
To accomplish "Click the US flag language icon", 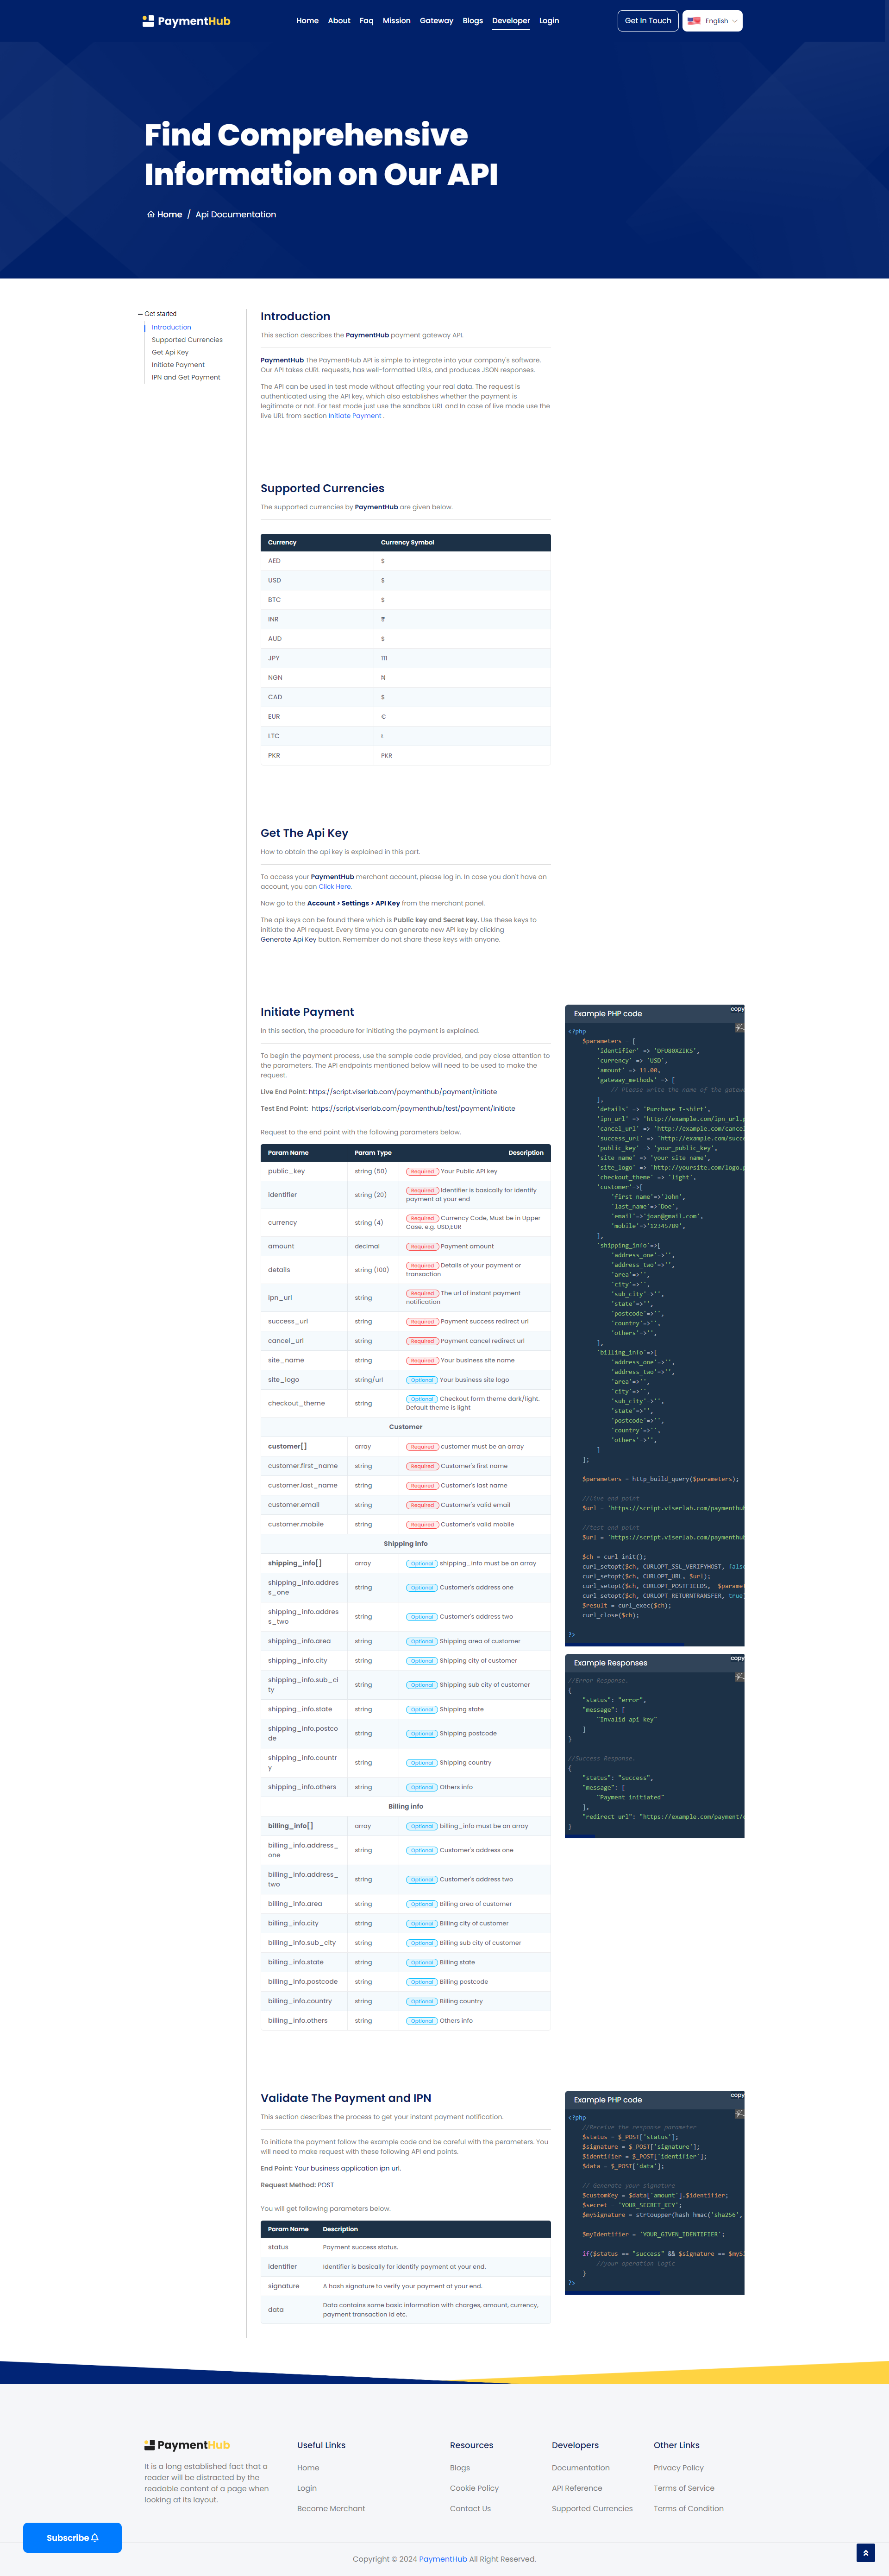I will pos(693,21).
